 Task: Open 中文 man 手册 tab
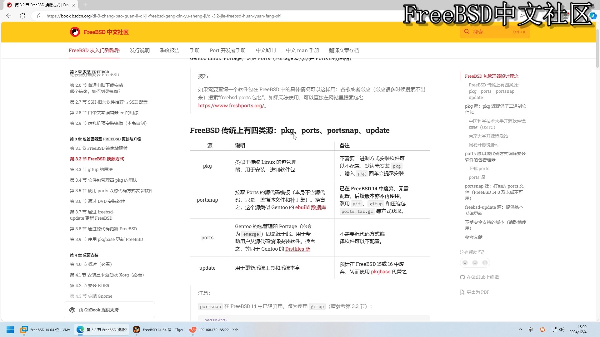[302, 50]
